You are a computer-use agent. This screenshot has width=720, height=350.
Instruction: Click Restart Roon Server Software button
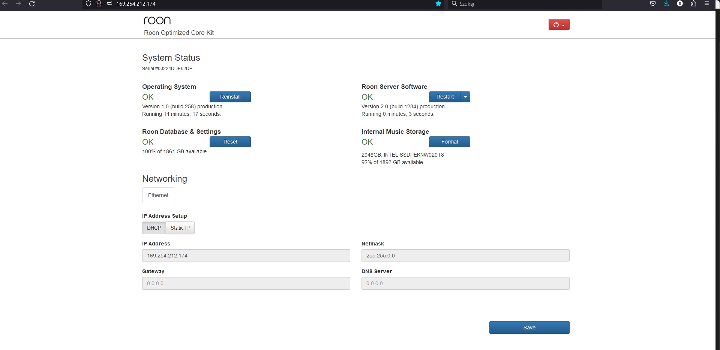tap(445, 97)
